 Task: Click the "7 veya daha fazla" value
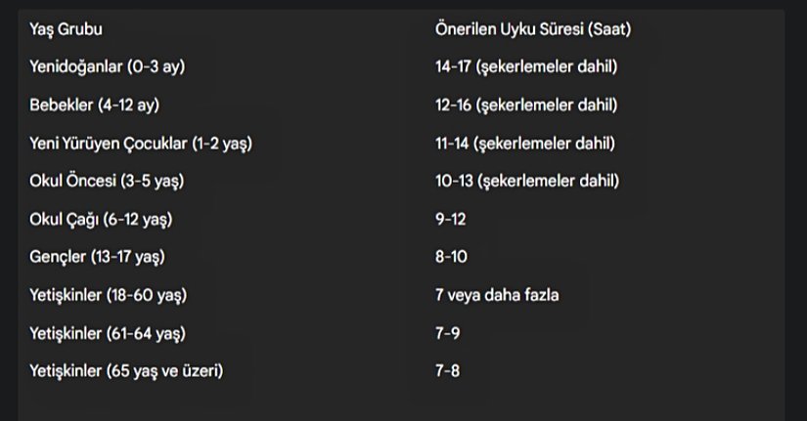click(497, 295)
